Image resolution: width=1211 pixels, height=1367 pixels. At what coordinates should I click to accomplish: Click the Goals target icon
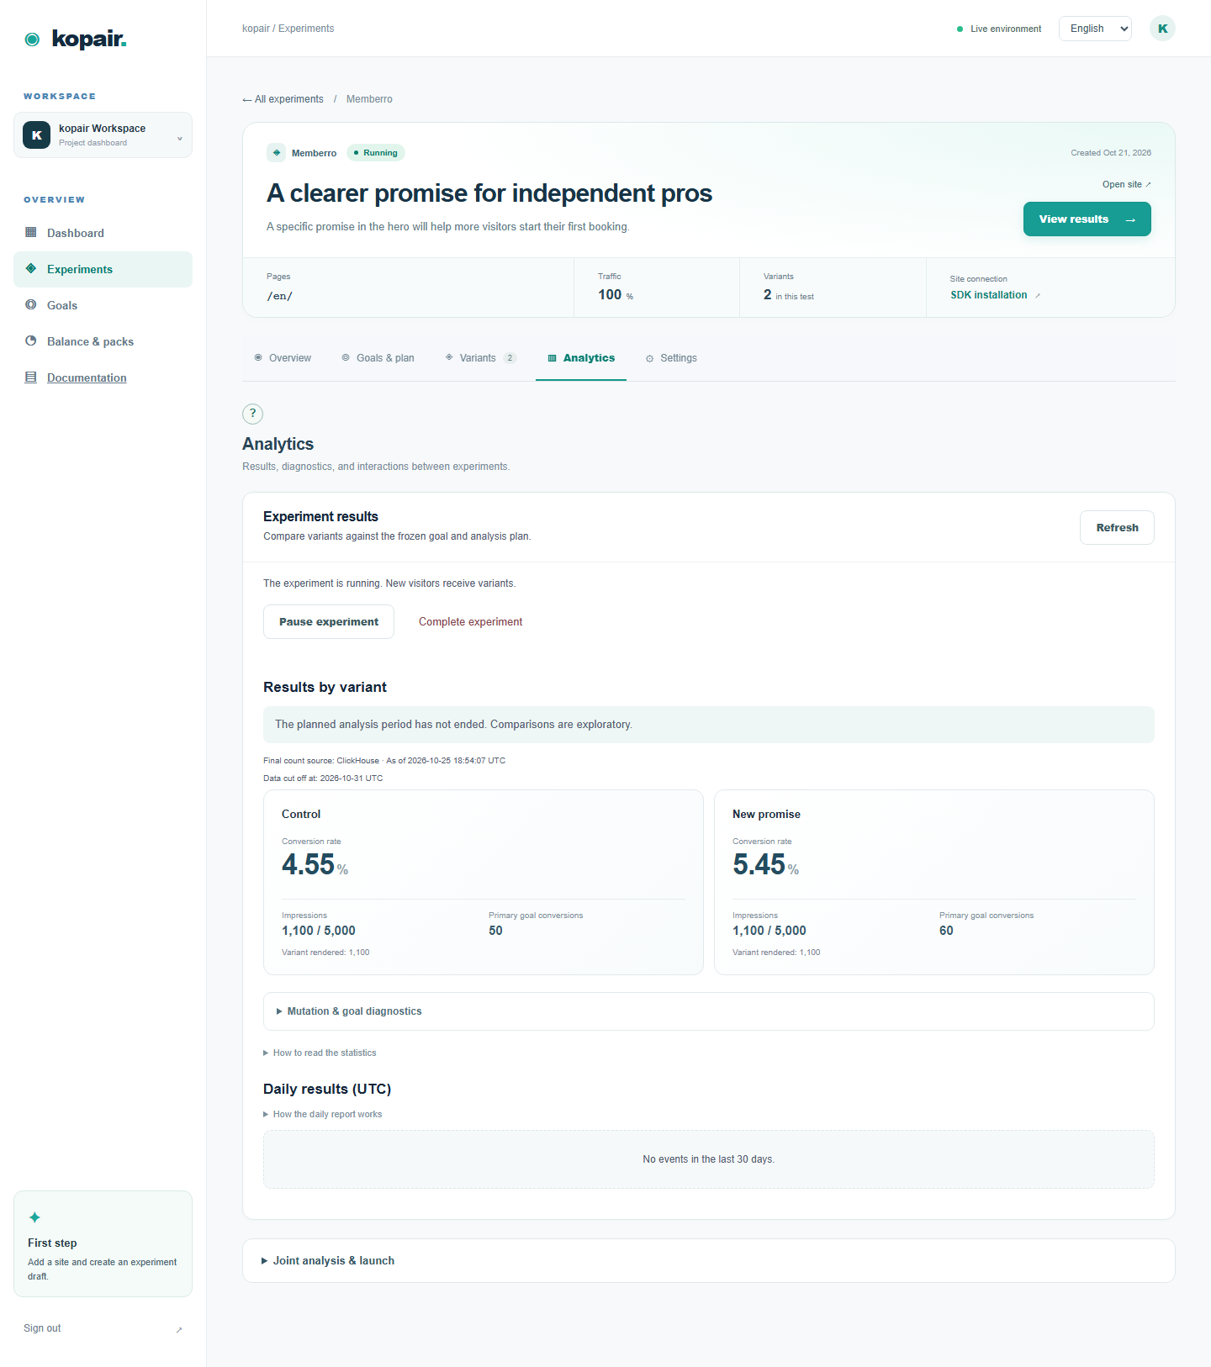pos(31,304)
